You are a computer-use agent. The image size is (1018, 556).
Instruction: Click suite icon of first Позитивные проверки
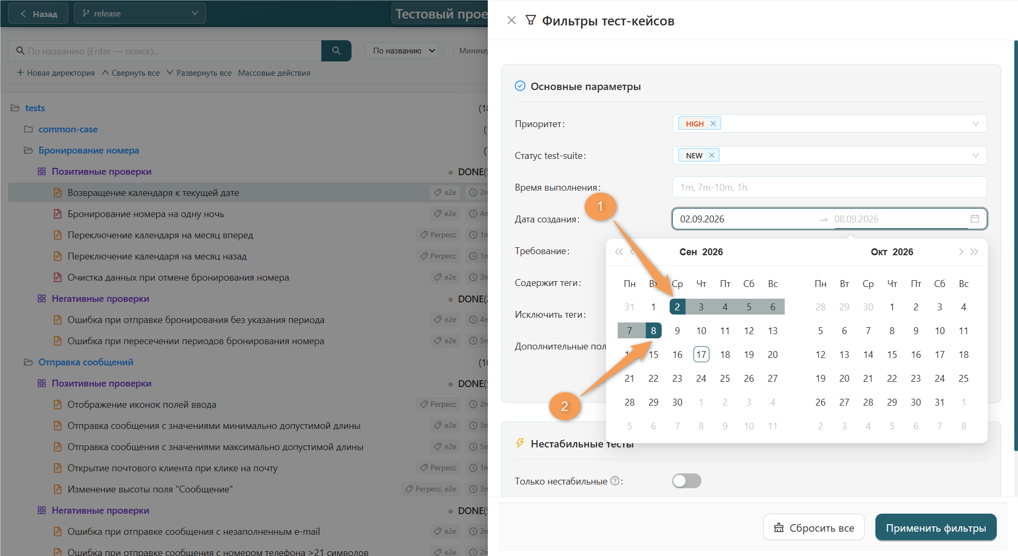point(42,172)
